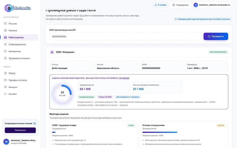Click the Проверить button
Image resolution: width=237 pixels, height=148 pixels.
click(x=216, y=36)
